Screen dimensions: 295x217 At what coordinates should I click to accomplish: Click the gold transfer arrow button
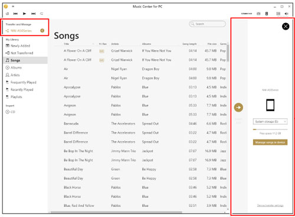coord(238,108)
